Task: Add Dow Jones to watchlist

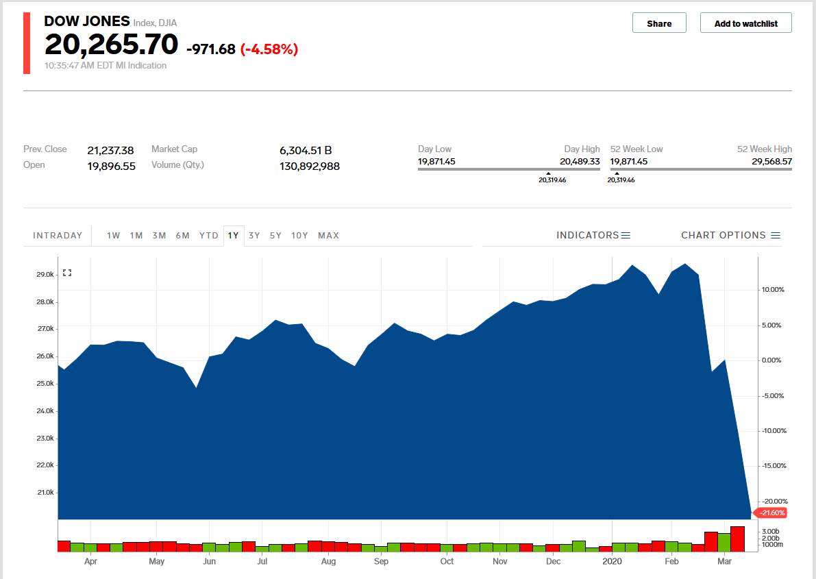Action: 745,23
